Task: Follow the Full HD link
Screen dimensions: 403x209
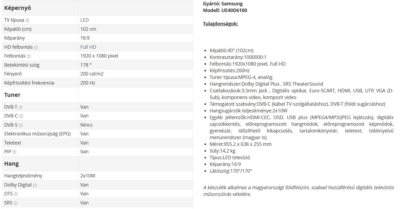Action: [x=88, y=47]
